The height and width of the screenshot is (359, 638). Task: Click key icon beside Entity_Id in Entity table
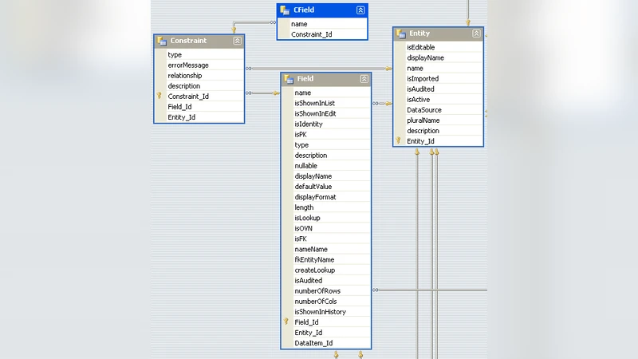point(398,141)
